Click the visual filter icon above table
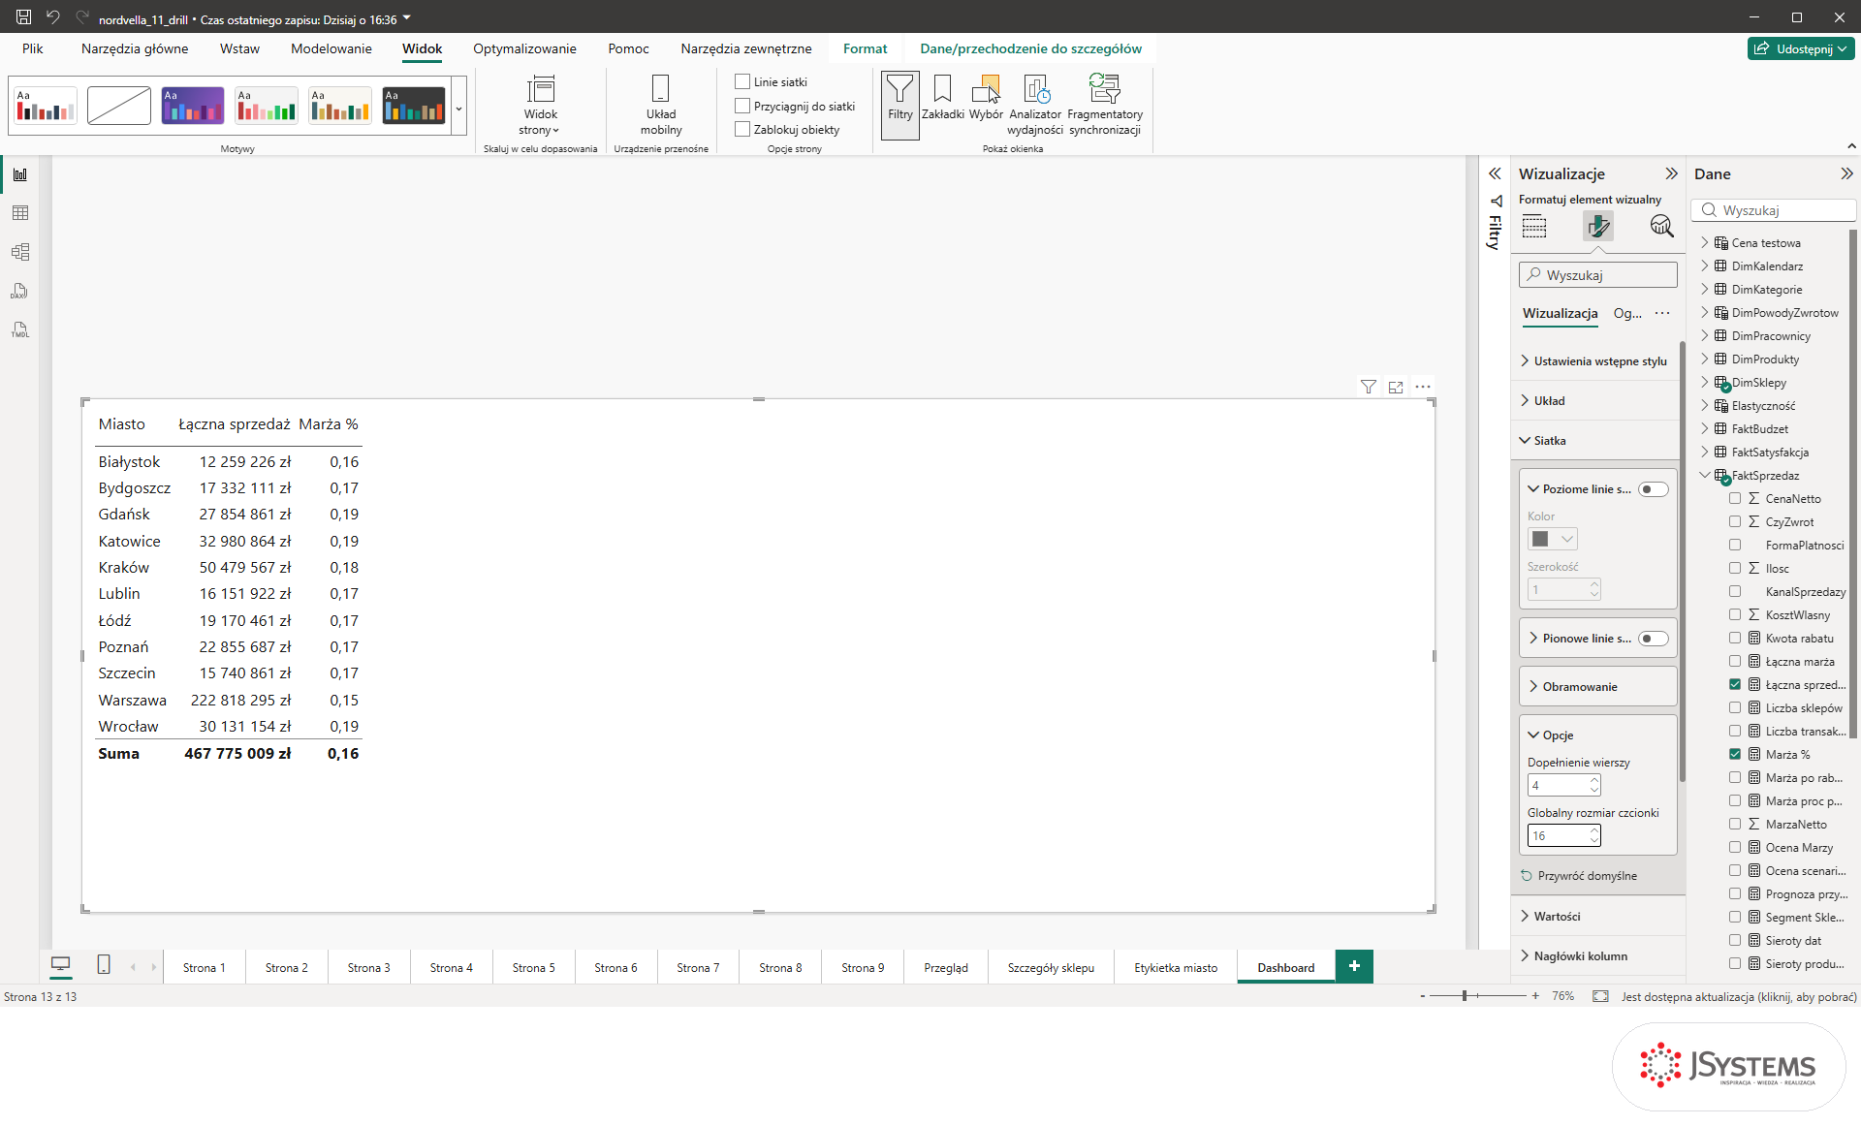The width and height of the screenshot is (1861, 1126). (x=1368, y=387)
